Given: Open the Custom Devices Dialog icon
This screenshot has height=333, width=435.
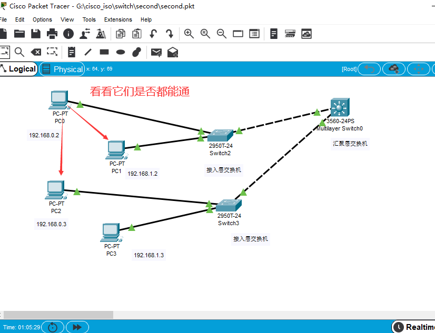Looking at the screenshot, I should coord(254,34).
